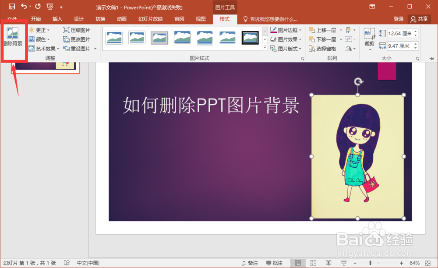The height and width of the screenshot is (268, 438).
Task: Start Slide Show from status bar icon
Action: point(344,263)
